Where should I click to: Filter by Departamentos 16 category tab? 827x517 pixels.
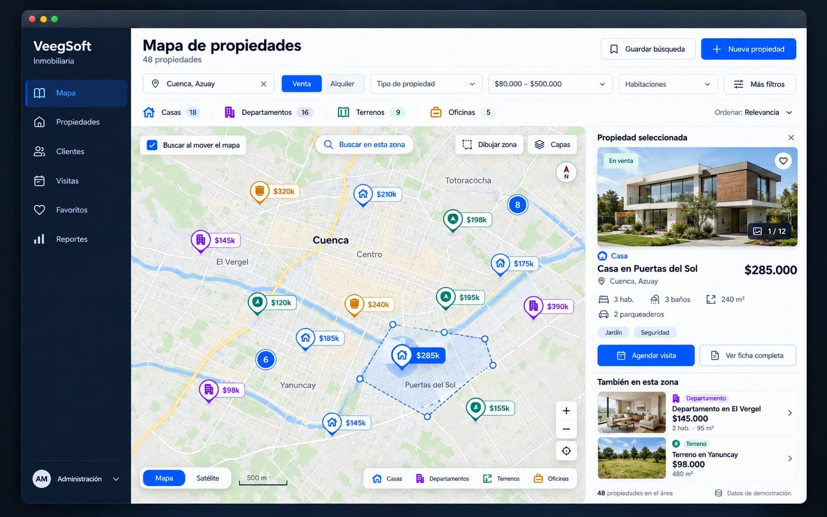(268, 112)
